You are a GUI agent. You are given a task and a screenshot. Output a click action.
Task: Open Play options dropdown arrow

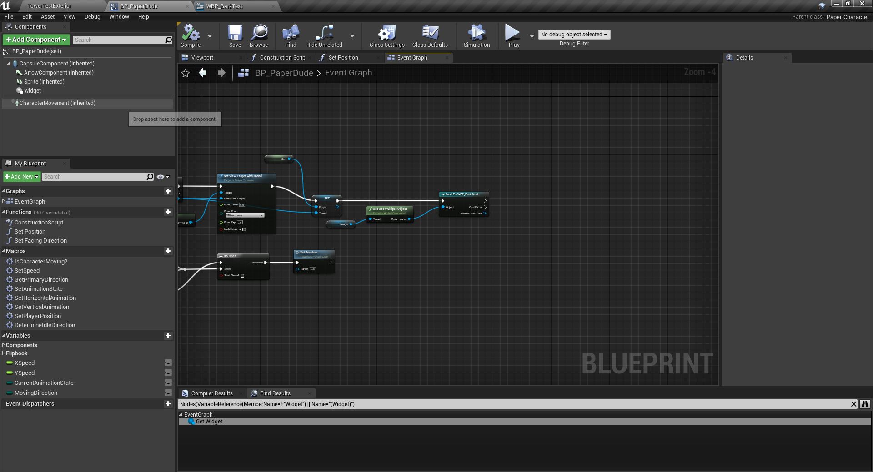(532, 36)
